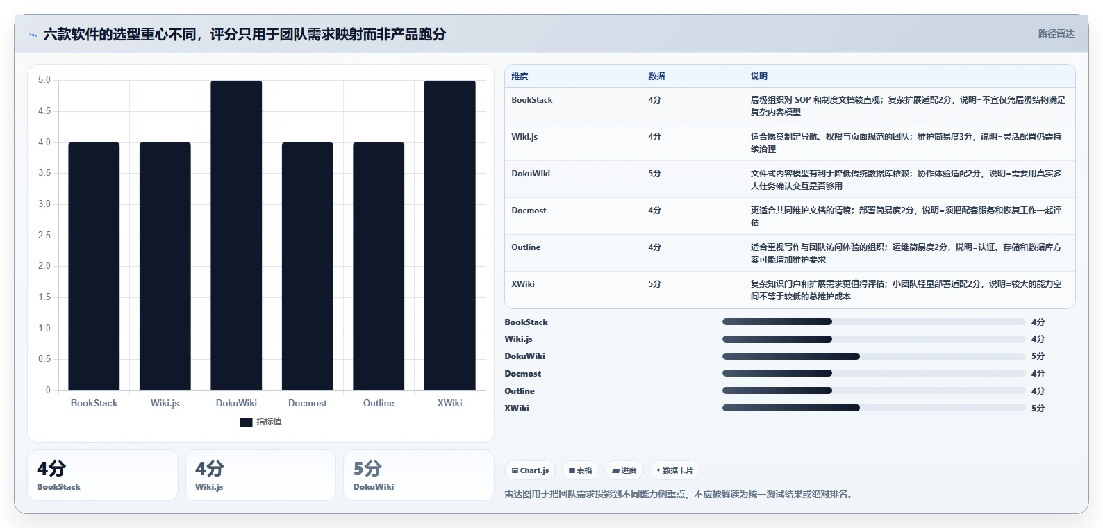Click the BookStack description starting 层级组织对 SOP
1103x528 pixels.
click(908, 106)
